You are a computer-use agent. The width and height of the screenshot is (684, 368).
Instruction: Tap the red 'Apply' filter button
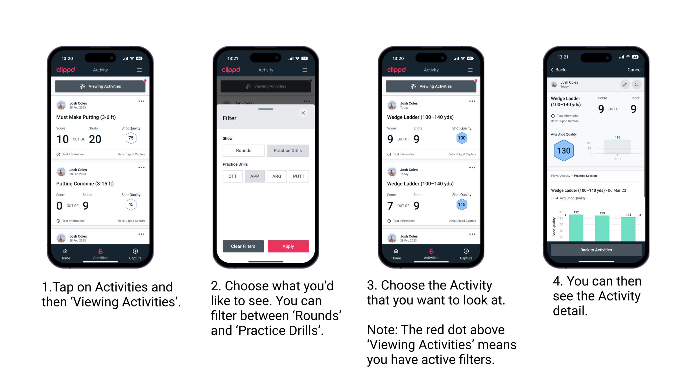tap(288, 246)
